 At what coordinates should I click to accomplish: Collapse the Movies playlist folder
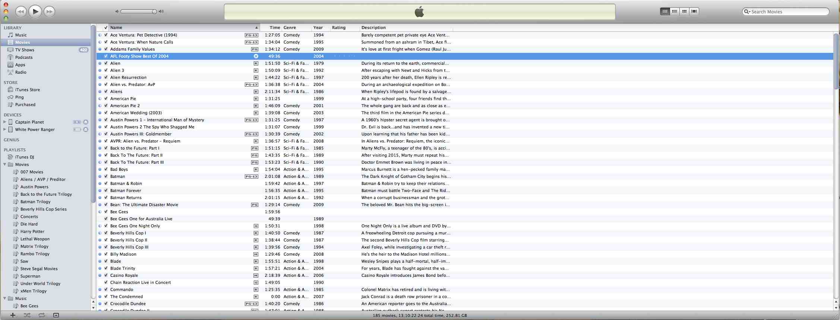[4, 164]
